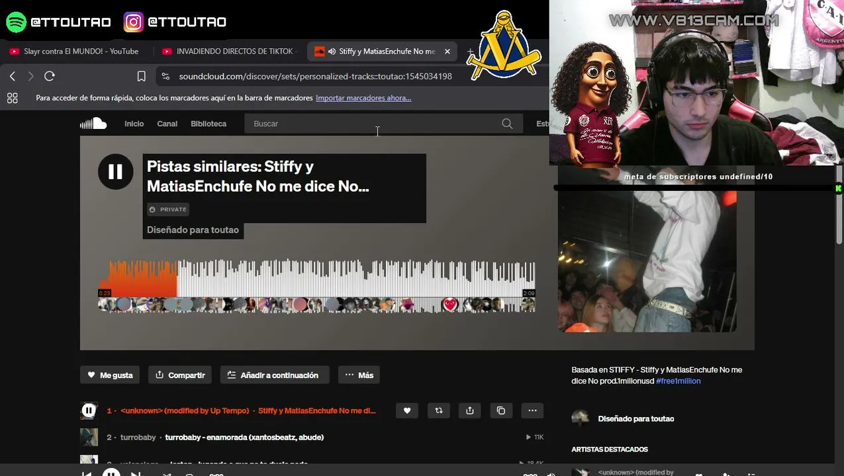Open the Más dropdown button
The width and height of the screenshot is (844, 476).
[359, 375]
